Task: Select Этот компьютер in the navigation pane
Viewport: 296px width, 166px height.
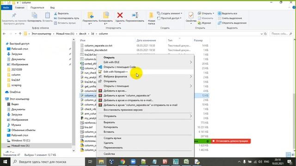Action: pos(19,99)
